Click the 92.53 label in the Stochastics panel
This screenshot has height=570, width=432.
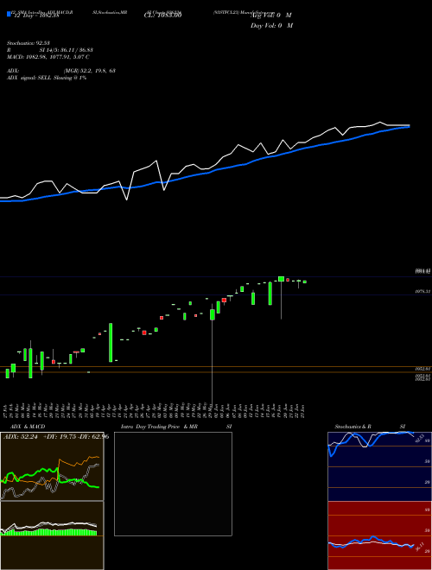(x=419, y=438)
